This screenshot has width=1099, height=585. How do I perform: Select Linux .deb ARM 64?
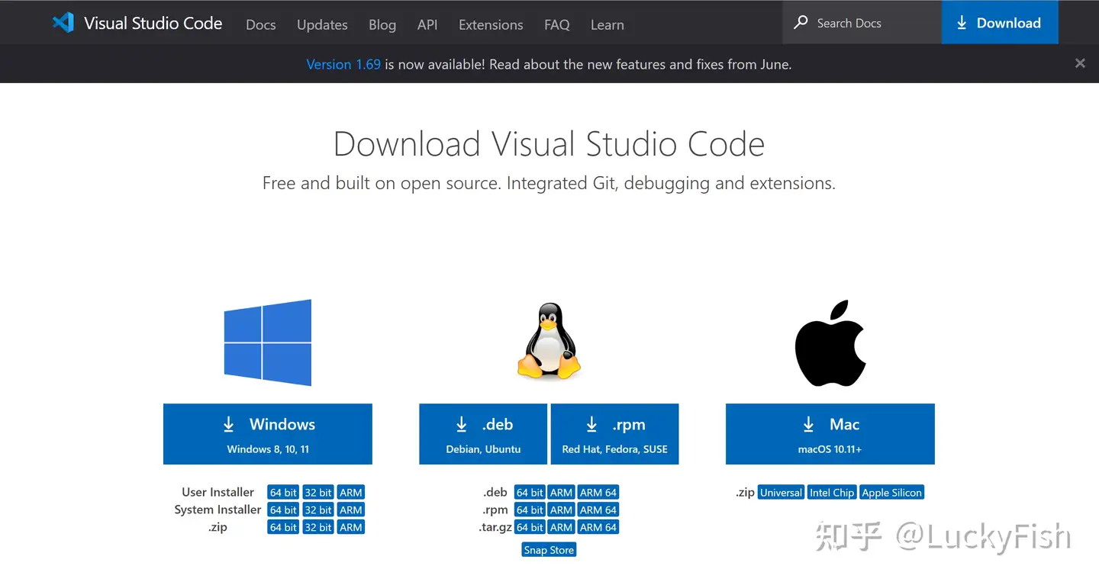pos(598,493)
